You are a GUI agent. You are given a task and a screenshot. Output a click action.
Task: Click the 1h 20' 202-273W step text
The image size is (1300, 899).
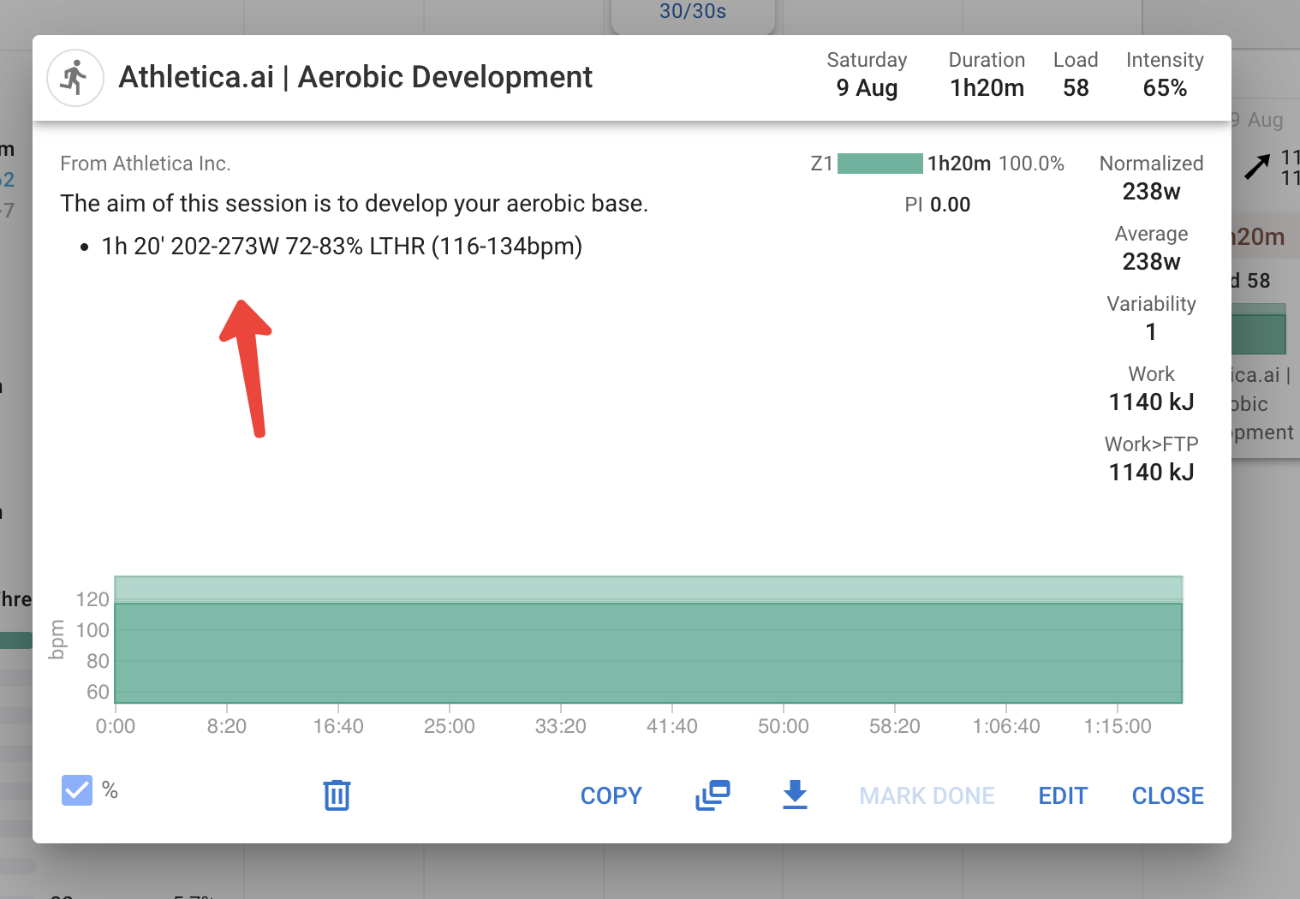(x=342, y=247)
